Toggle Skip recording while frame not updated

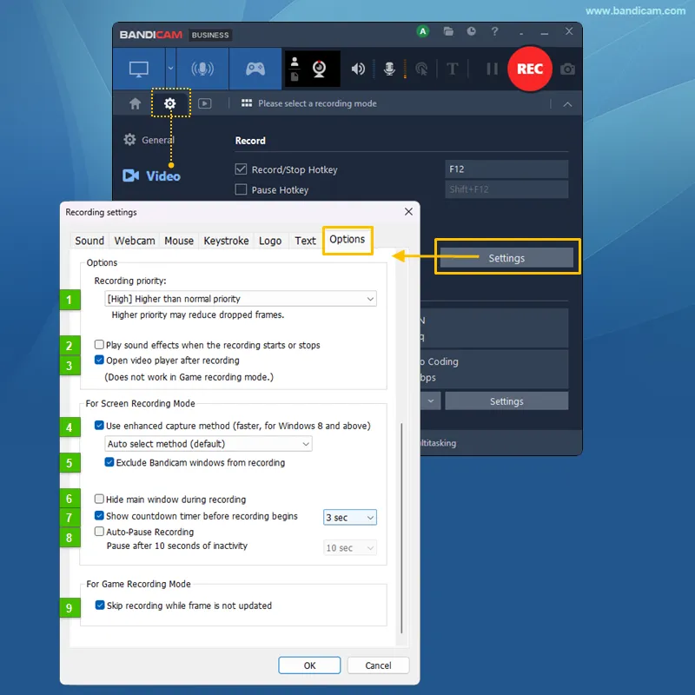[100, 605]
